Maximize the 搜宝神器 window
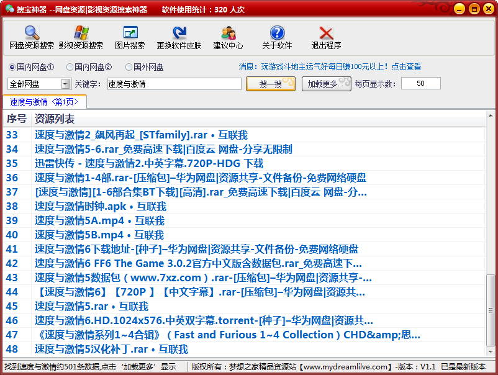498x375 pixels. (474, 9)
